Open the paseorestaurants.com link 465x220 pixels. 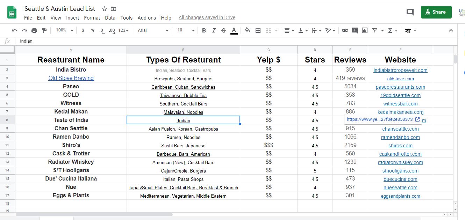pos(400,87)
